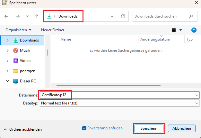Click the Abbrechen button
The height and width of the screenshot is (138, 201).
coord(182,128)
